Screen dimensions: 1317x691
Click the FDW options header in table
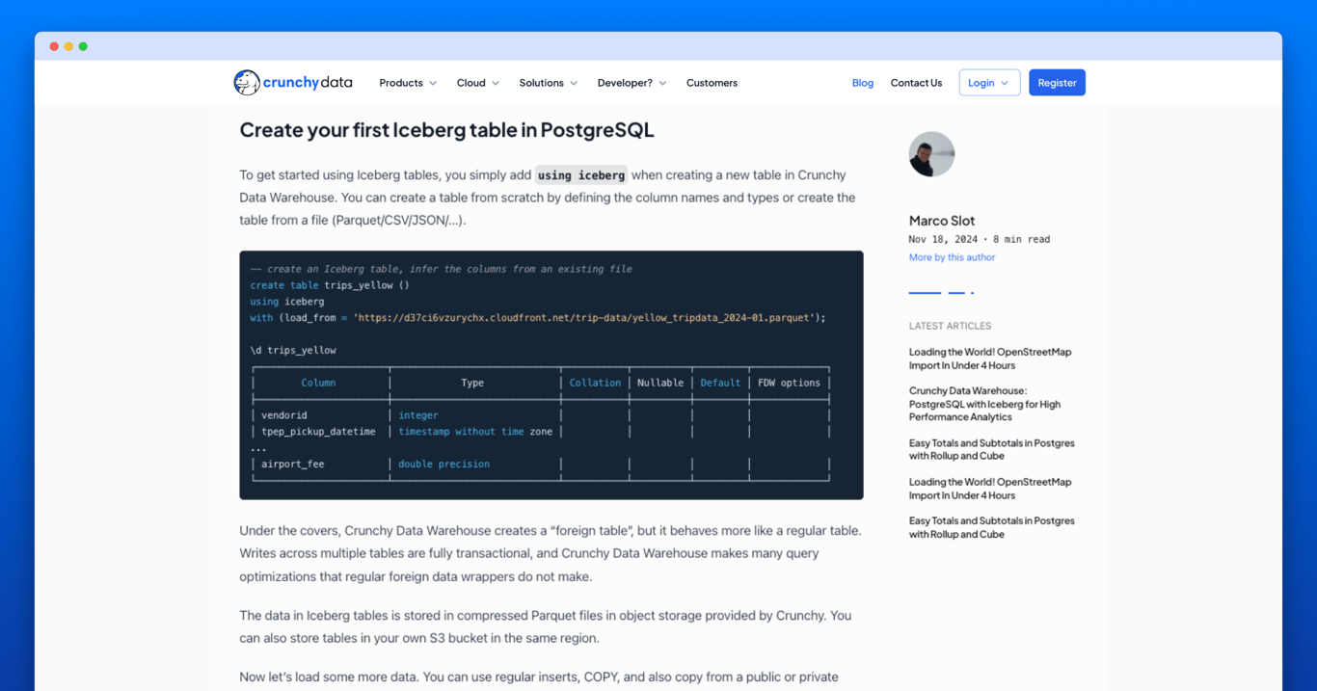tap(789, 383)
